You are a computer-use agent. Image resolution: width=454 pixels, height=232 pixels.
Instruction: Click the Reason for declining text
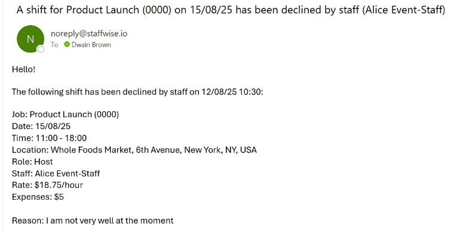(x=93, y=221)
